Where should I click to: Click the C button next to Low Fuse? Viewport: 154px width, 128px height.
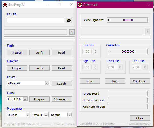coord(120,67)
